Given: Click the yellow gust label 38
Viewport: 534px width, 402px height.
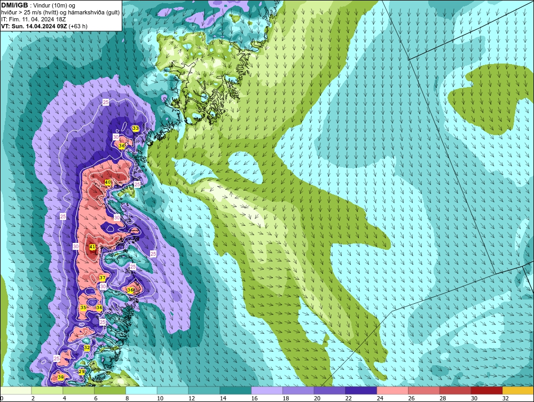Looking at the screenshot, I should pos(61,377).
